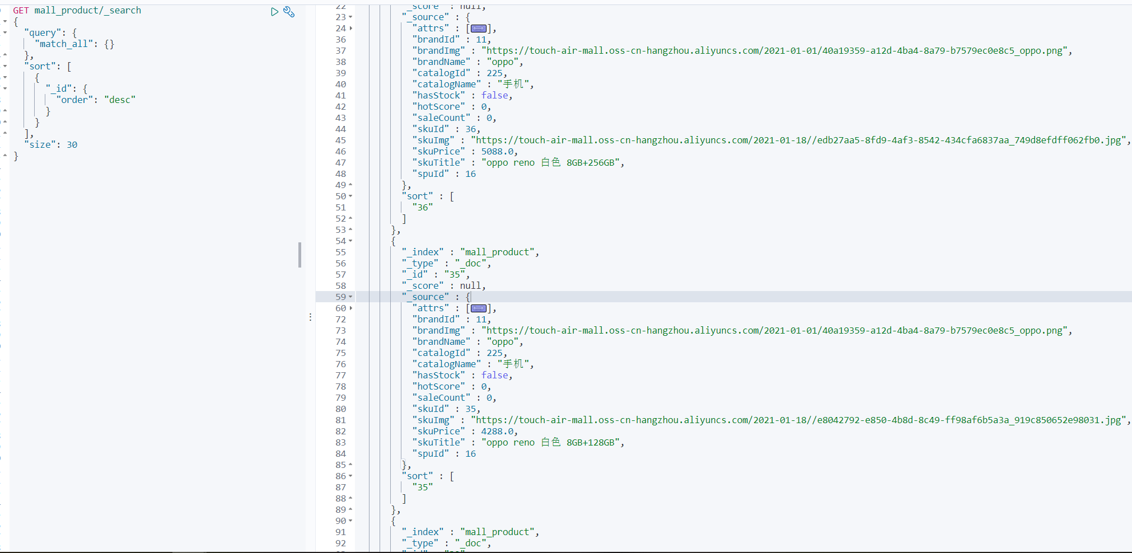Screen dimensions: 1132x553
Task: Click "spuId" : 16 on line 48
Action: (444, 174)
